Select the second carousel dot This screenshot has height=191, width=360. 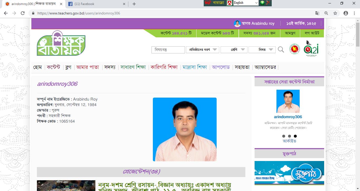[289, 136]
